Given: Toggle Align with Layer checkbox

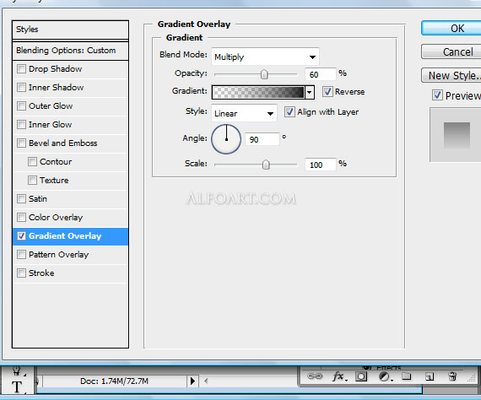Looking at the screenshot, I should coord(289,111).
